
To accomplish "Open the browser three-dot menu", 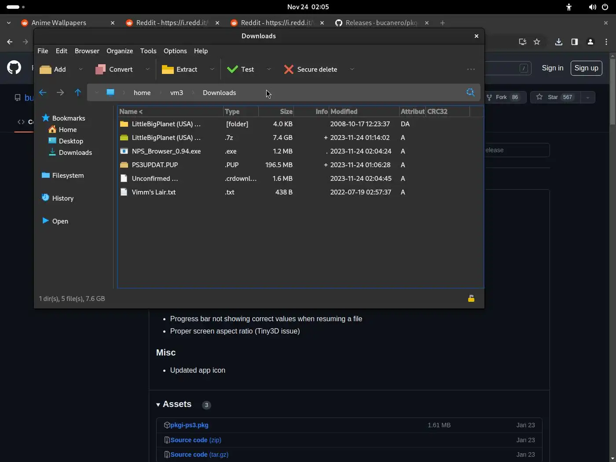I will [606, 42].
